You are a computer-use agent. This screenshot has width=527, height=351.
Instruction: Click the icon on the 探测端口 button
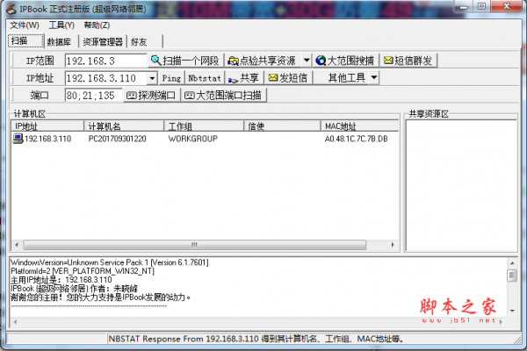coord(131,96)
